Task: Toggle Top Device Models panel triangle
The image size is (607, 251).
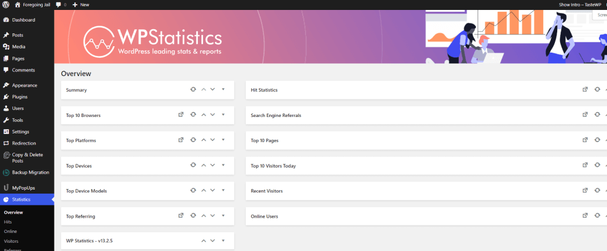Action: [224, 190]
